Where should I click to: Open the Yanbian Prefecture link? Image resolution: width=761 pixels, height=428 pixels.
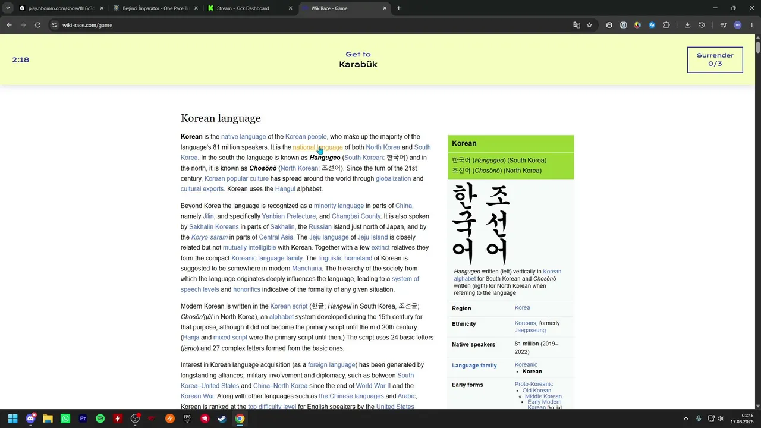(289, 216)
